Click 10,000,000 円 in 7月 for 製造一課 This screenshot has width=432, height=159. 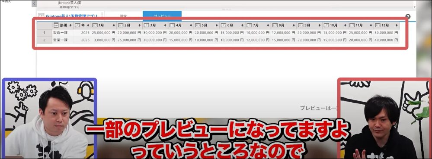click(258, 32)
